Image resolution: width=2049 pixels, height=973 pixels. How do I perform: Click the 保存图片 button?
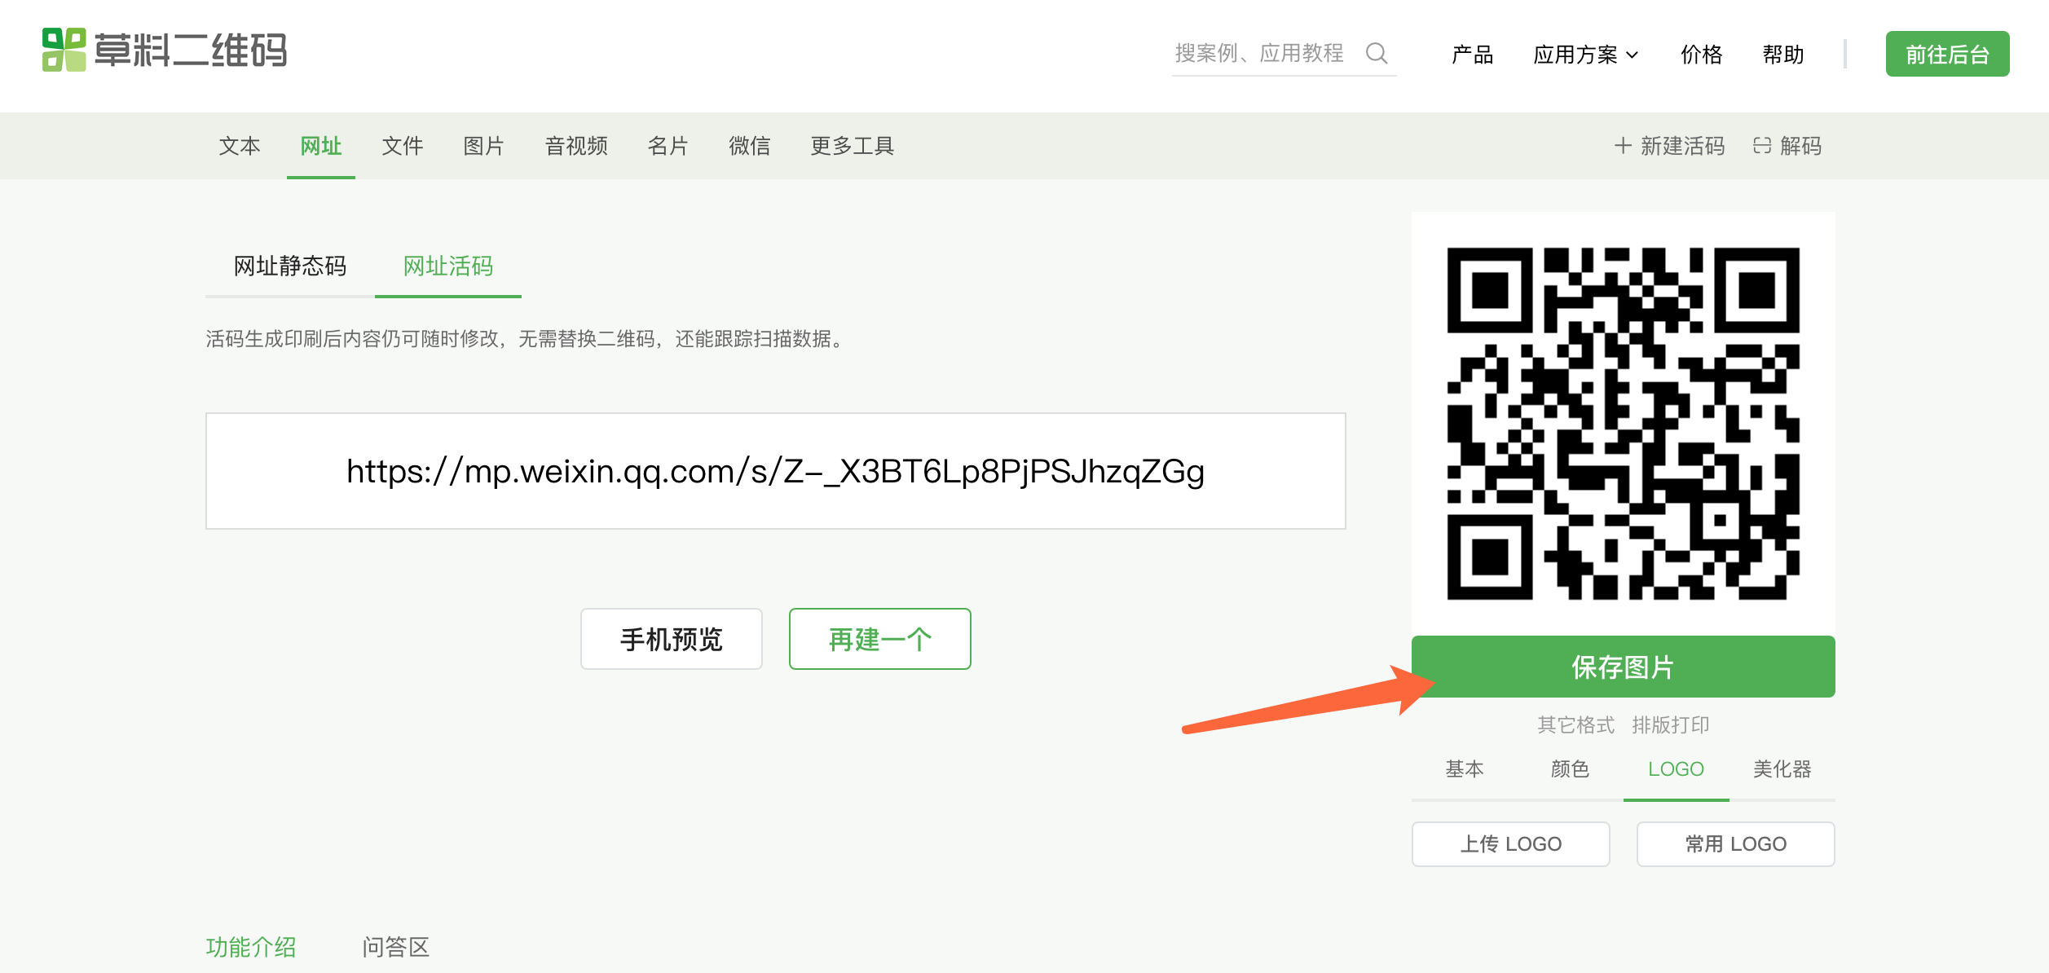(1623, 667)
